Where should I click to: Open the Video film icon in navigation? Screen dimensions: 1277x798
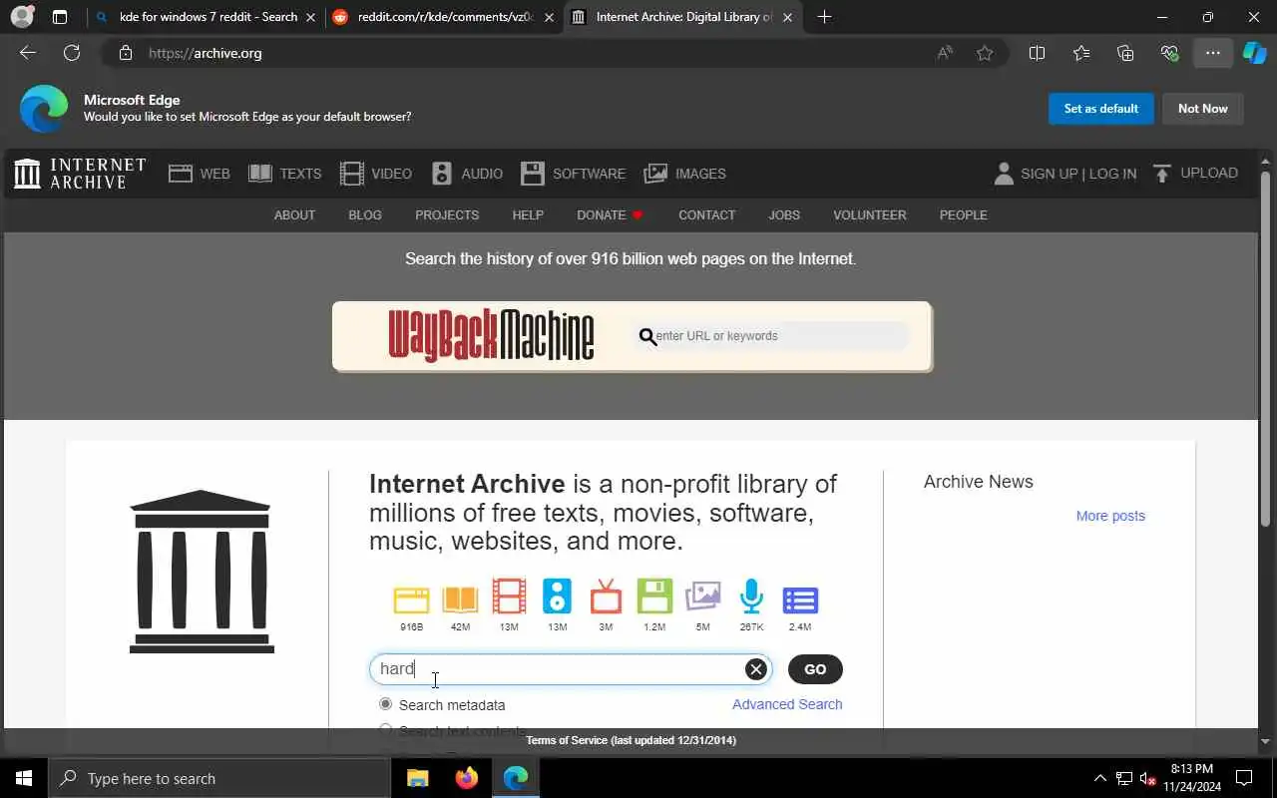pos(352,174)
